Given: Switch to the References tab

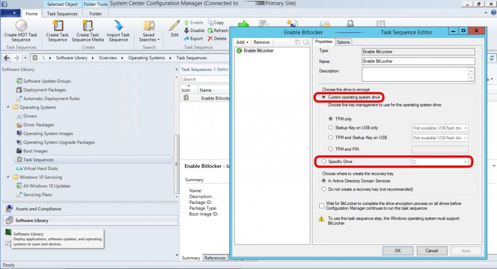Looking at the screenshot, I should [215, 258].
